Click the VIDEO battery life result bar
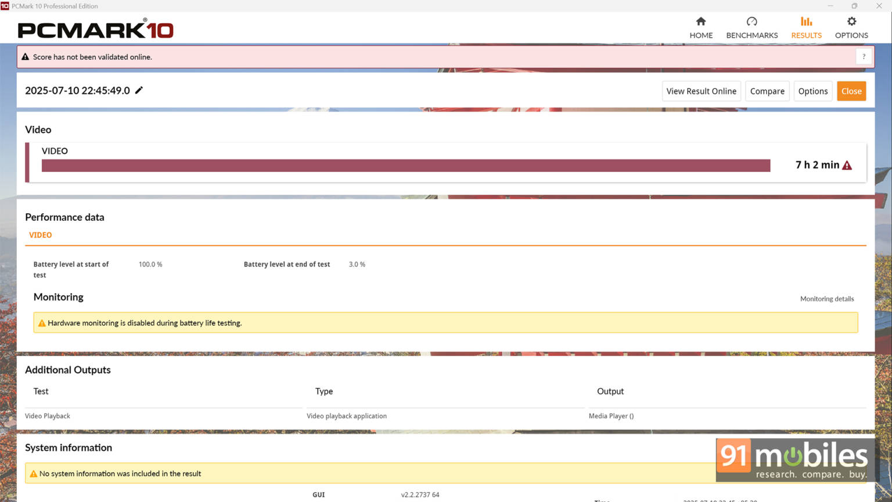The image size is (892, 502). (x=406, y=166)
